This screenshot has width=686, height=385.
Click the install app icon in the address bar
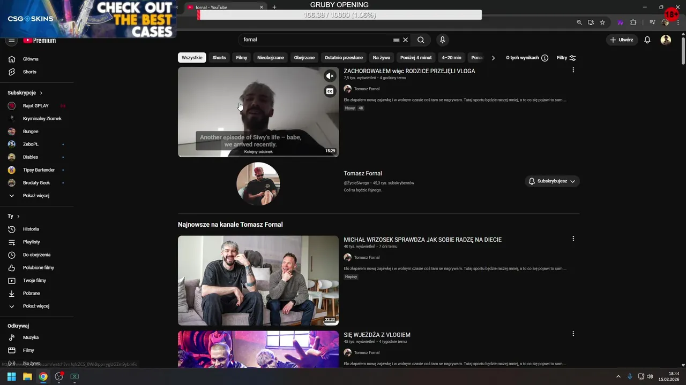591,22
